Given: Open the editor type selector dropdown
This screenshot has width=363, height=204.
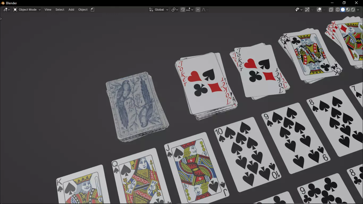Looking at the screenshot, I should click(x=7, y=10).
